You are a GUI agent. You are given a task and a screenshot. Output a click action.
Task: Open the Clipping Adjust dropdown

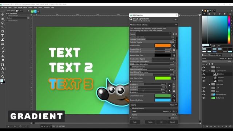(x=154, y=105)
